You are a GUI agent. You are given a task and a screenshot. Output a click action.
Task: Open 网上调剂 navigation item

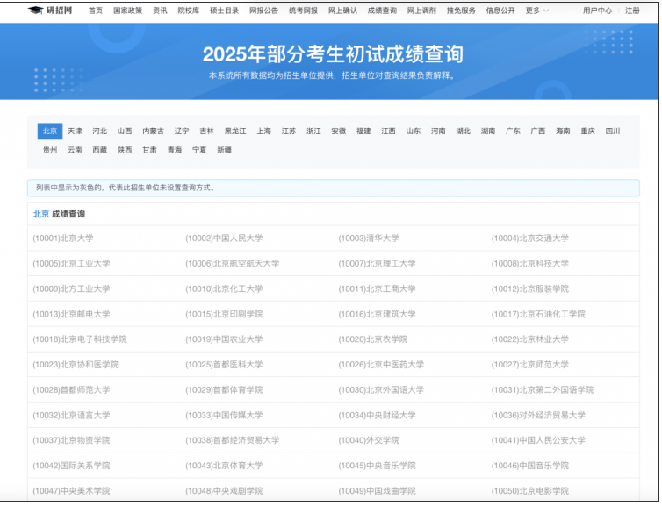(421, 11)
